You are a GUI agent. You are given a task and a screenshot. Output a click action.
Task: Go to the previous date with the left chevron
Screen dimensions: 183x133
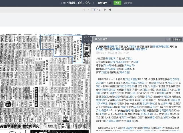pyautogui.click(x=61, y=3)
